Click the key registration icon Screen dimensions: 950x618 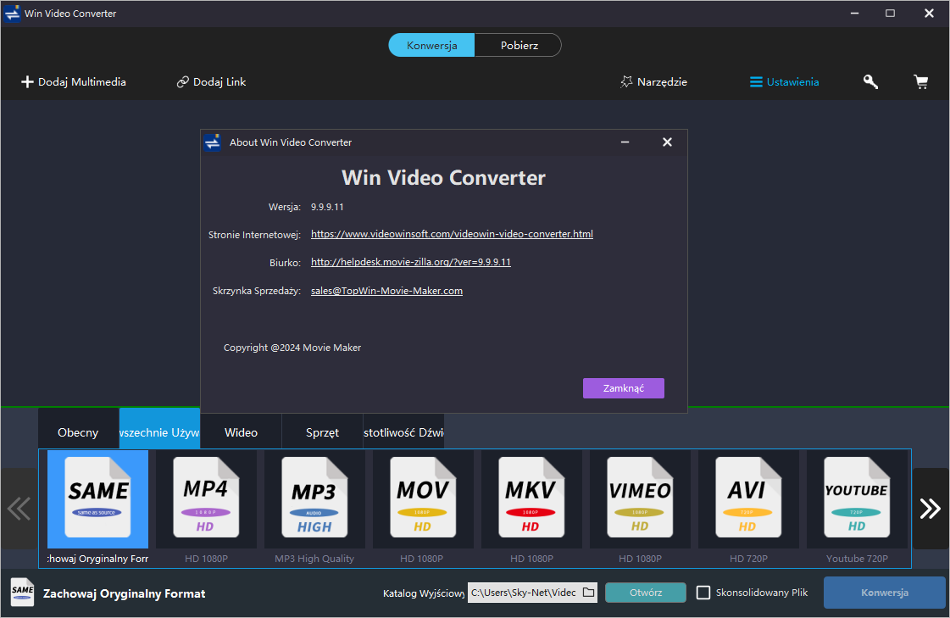tap(870, 81)
